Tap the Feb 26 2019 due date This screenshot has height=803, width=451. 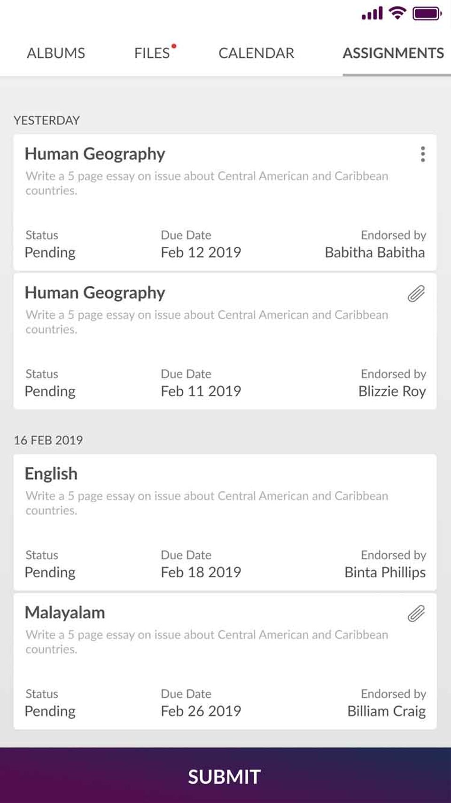(x=201, y=711)
